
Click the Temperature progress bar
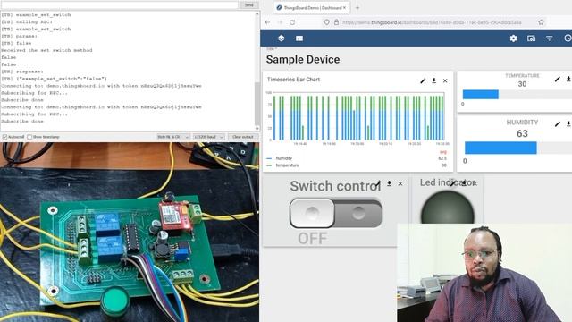click(517, 95)
